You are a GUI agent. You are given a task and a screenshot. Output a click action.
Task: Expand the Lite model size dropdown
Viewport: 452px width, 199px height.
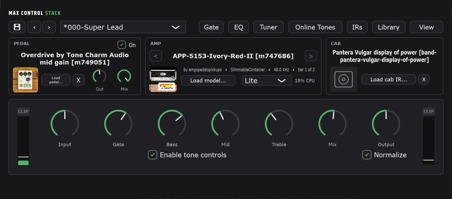[x=267, y=80]
